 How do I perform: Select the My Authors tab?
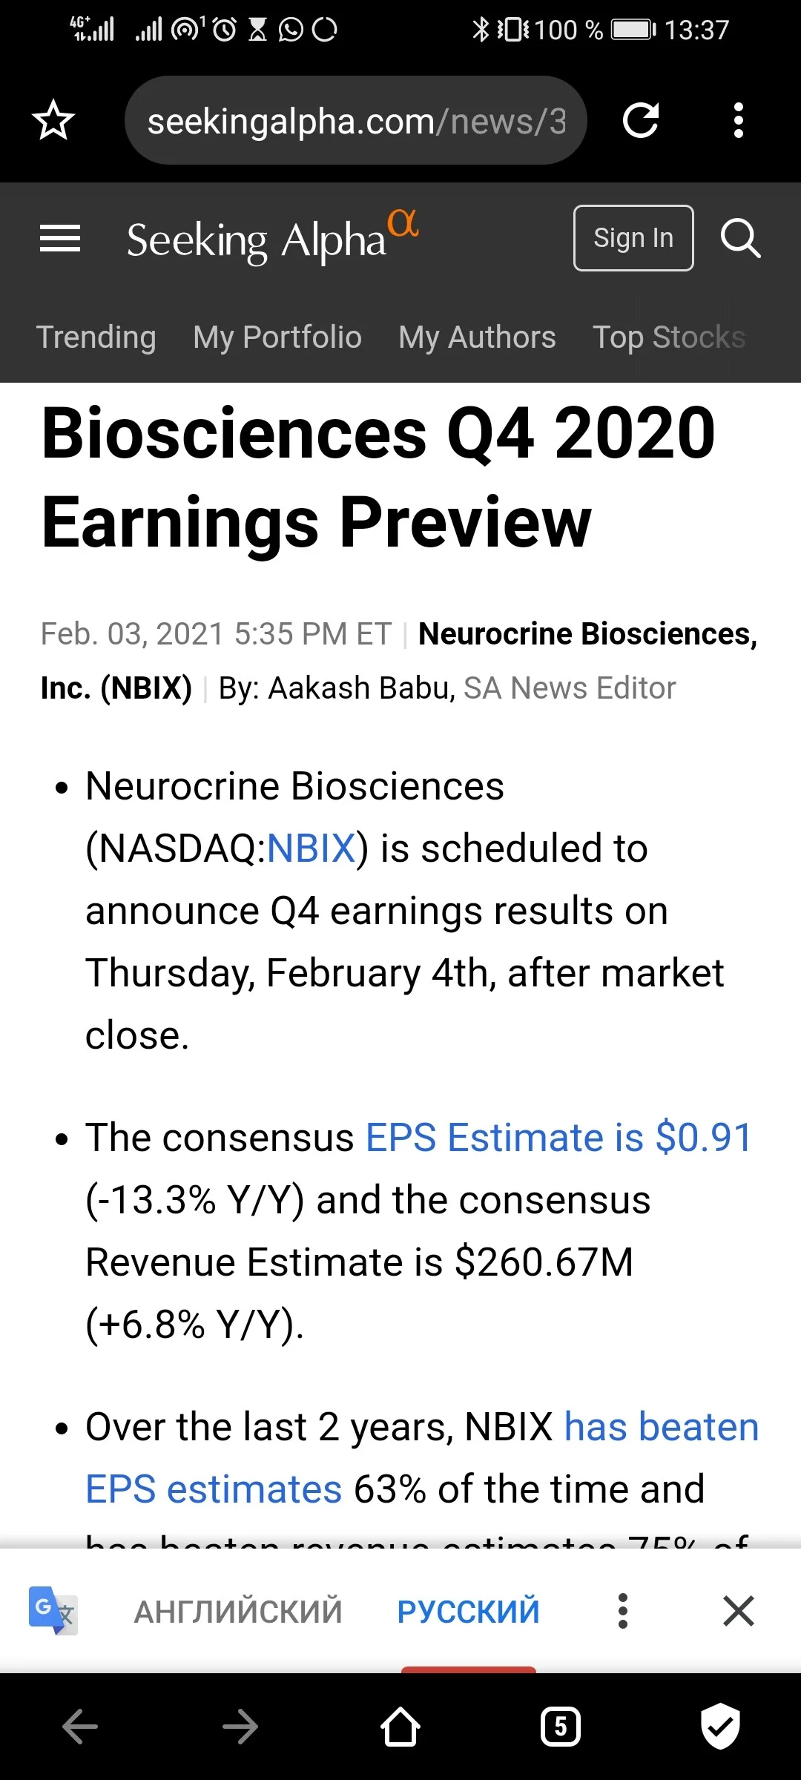(x=477, y=337)
